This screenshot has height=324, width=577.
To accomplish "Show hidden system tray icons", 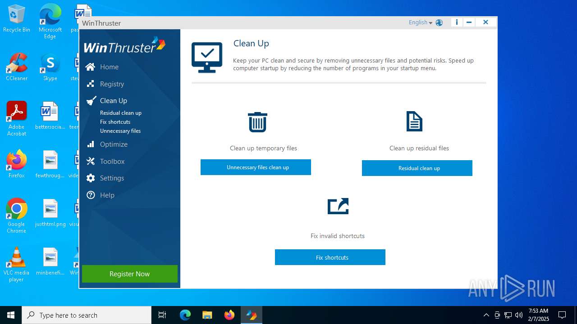I will pos(486,315).
